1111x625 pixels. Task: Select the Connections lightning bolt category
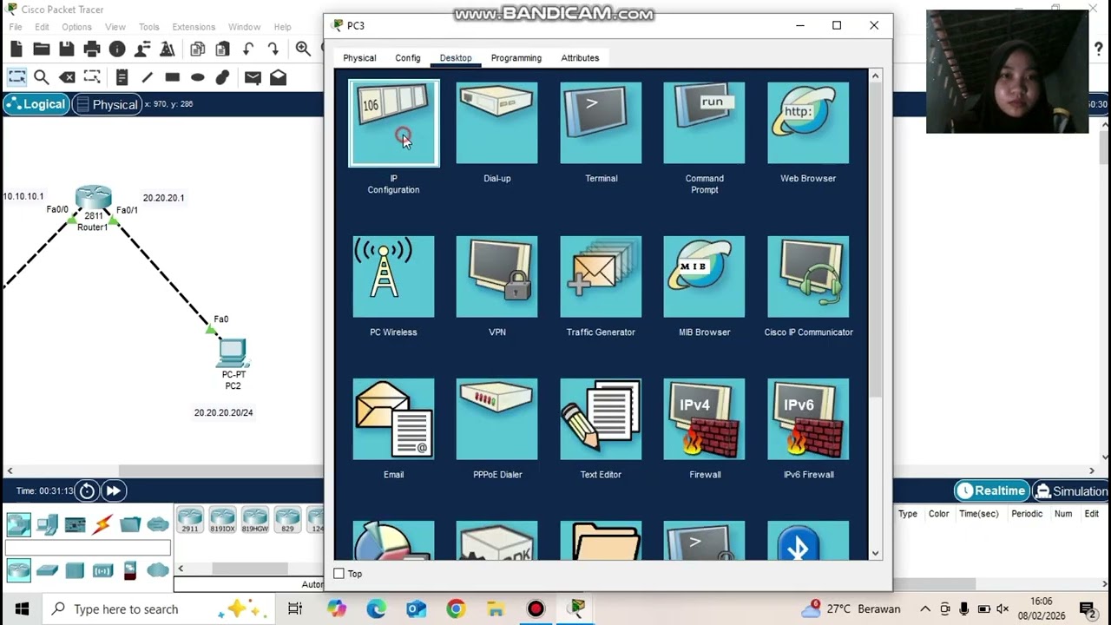coord(102,524)
